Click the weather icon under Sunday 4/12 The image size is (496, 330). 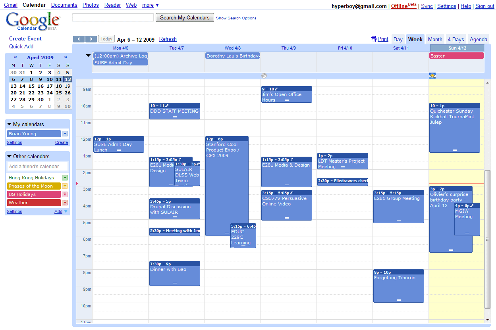[x=432, y=76]
